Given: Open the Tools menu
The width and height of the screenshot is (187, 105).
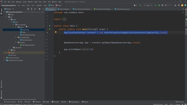Looking at the screenshot, I should 45,2.
